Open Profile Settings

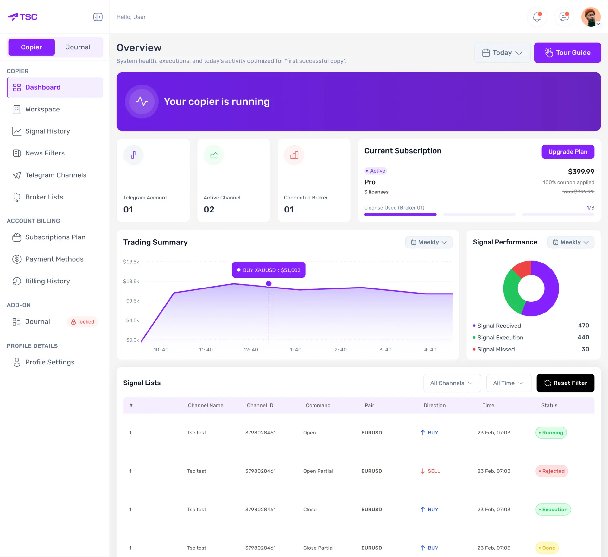click(x=55, y=362)
